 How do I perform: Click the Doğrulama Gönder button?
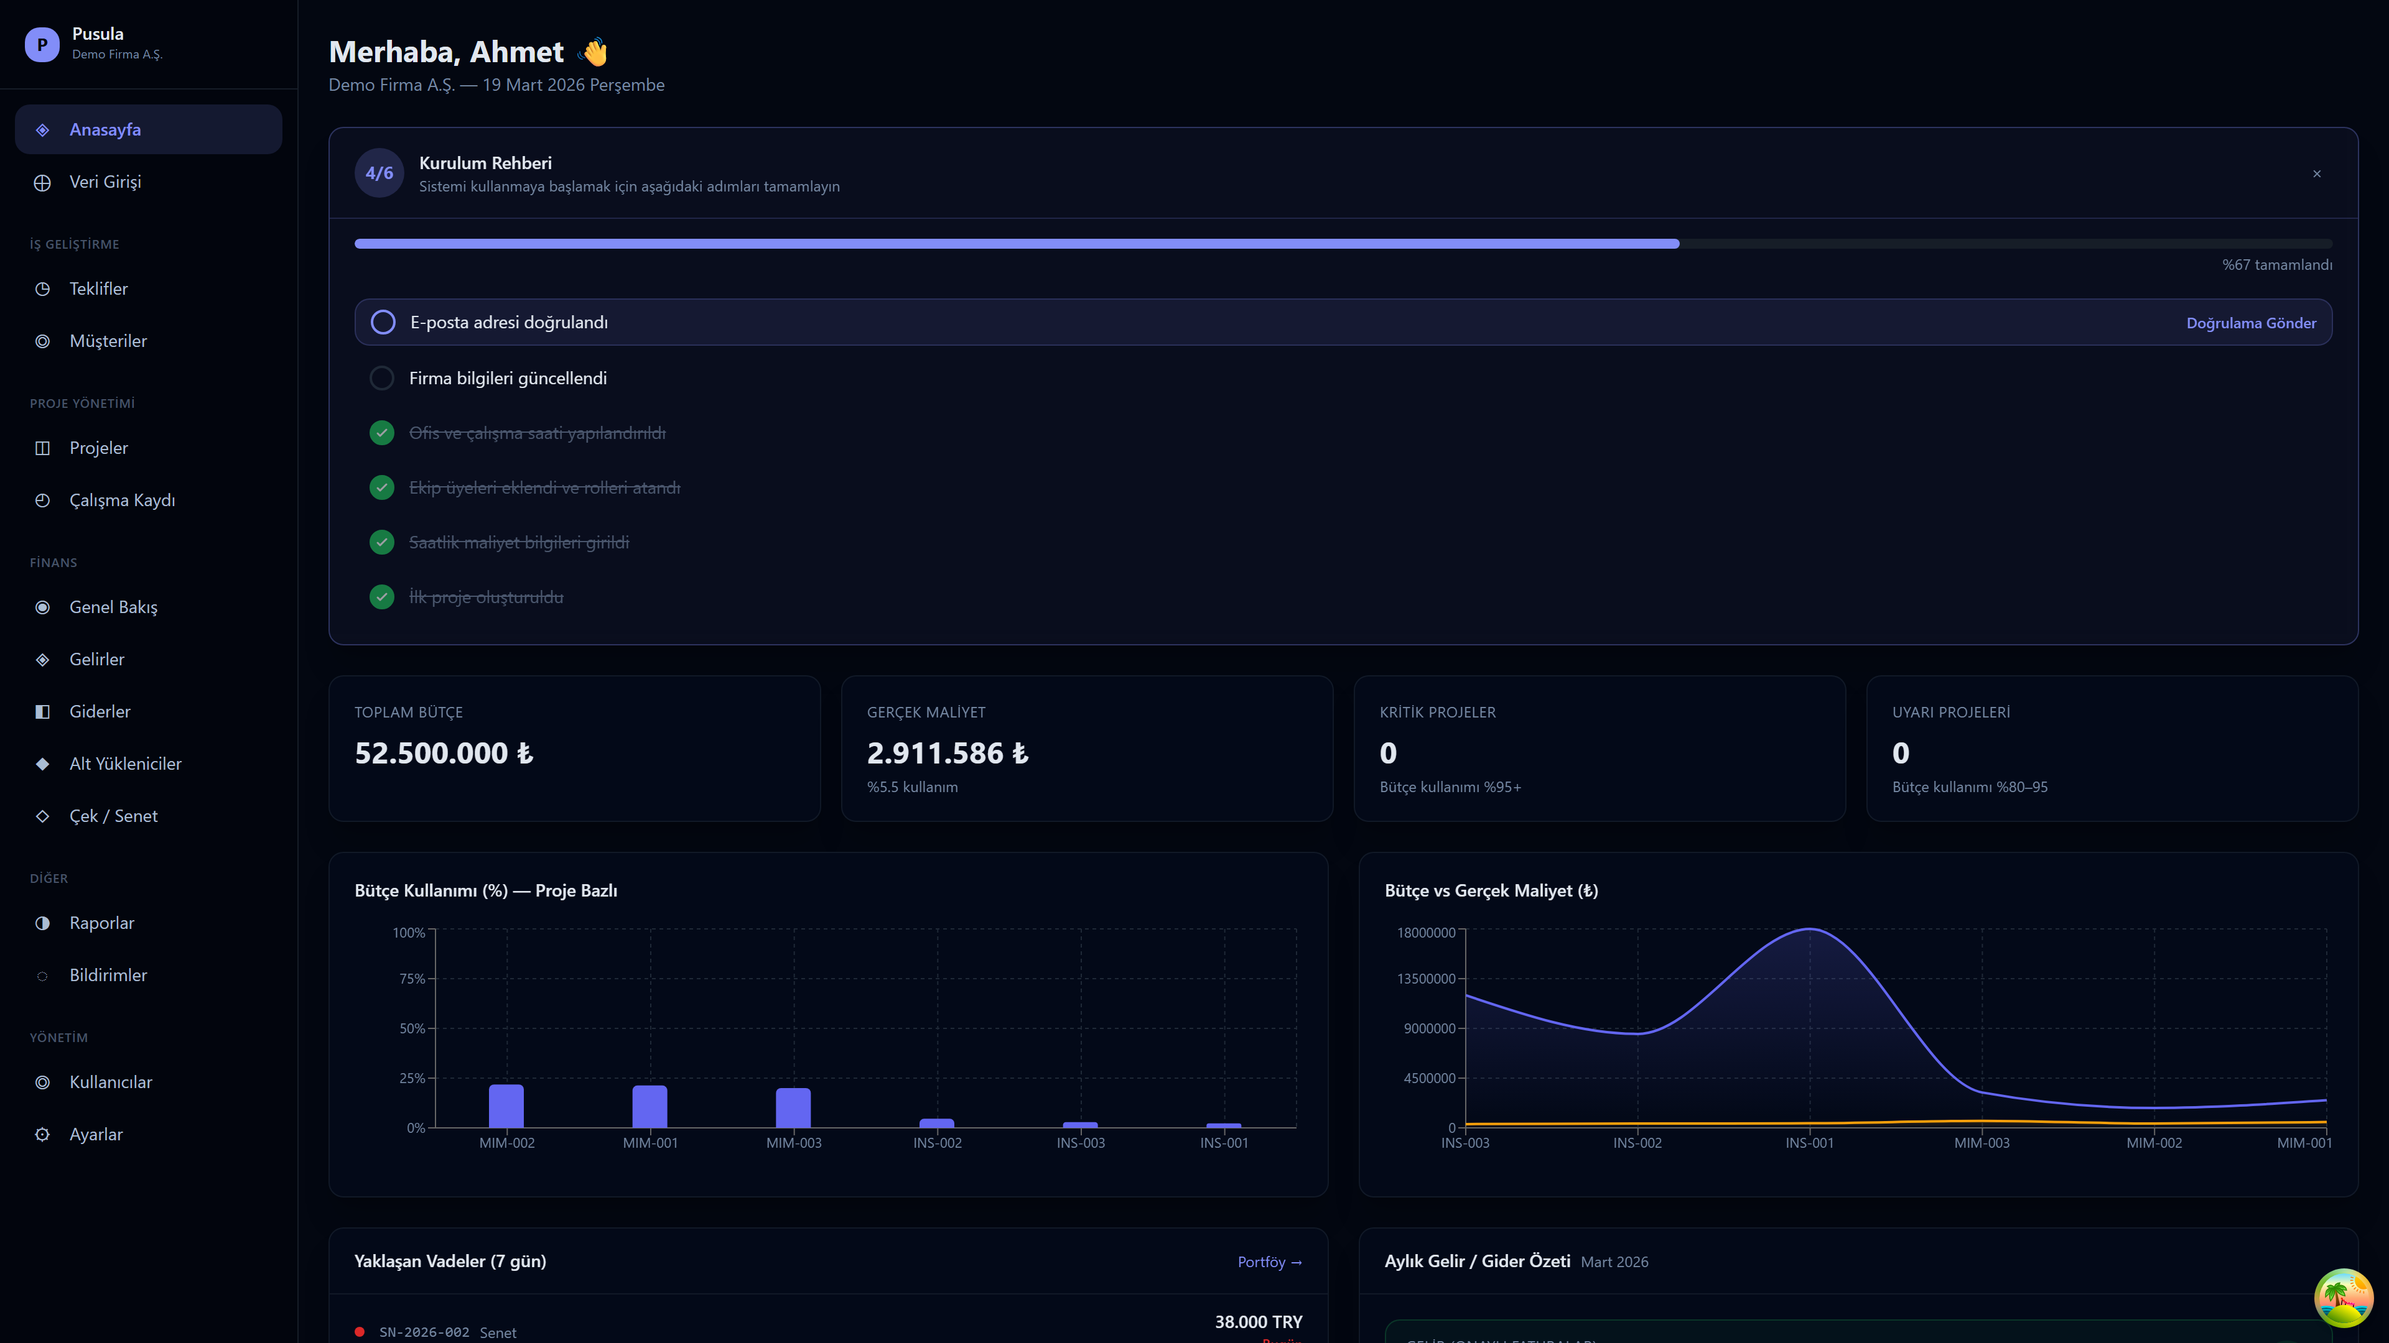[2252, 323]
